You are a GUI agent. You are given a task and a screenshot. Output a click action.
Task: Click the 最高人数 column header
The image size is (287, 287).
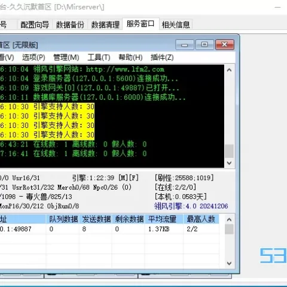coord(201,219)
